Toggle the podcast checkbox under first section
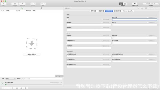Screen dimensions: 160x90 [67, 20]
